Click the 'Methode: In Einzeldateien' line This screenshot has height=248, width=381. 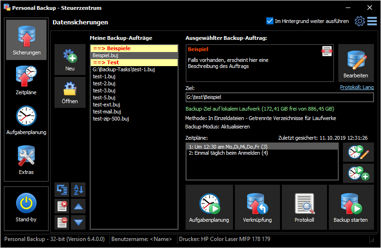260,118
